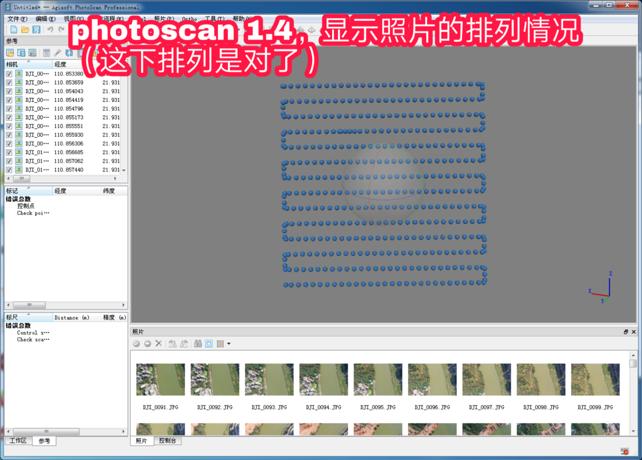Click the Photos pane vertical scrollbar thumb

[x=633, y=363]
